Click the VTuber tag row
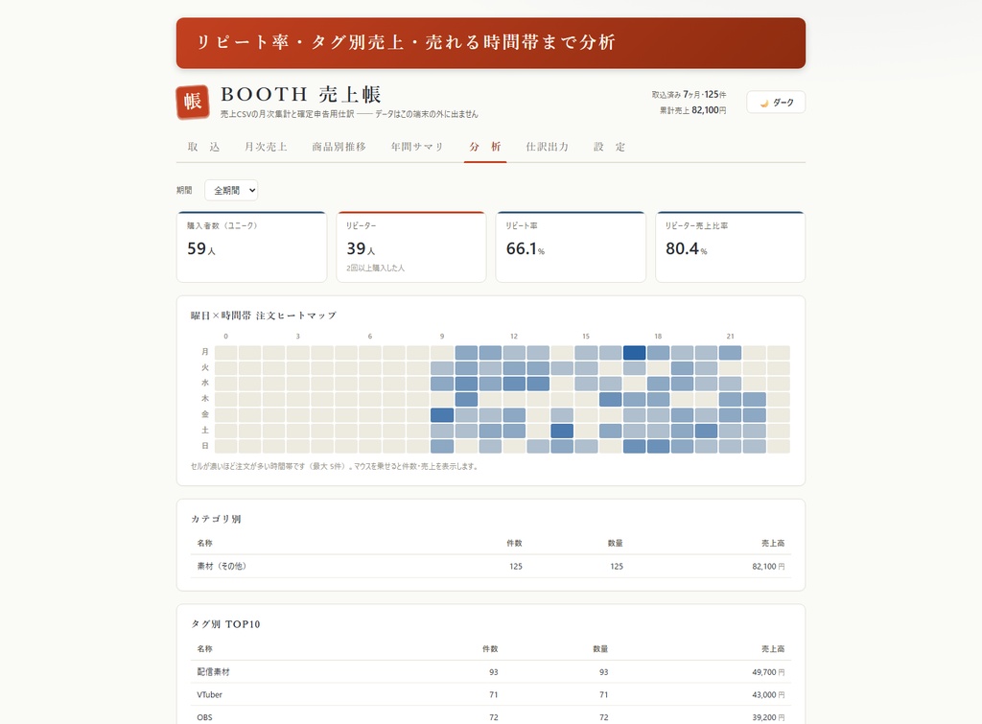This screenshot has height=724, width=982. coord(490,694)
